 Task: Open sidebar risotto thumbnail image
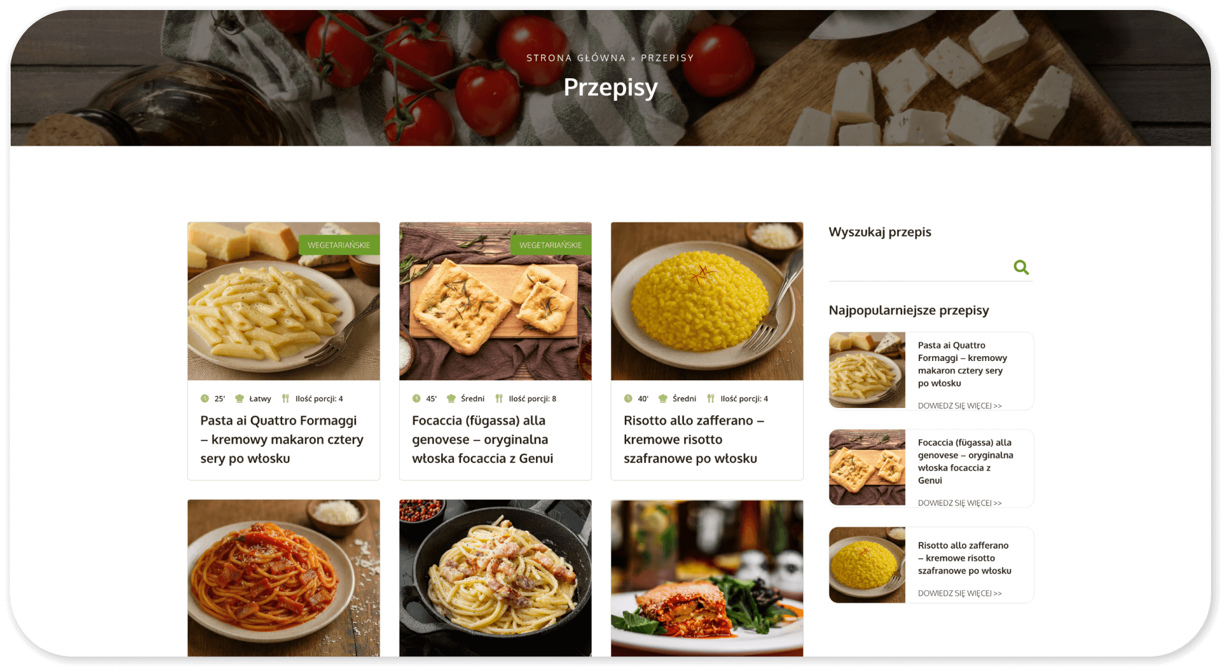tap(867, 565)
